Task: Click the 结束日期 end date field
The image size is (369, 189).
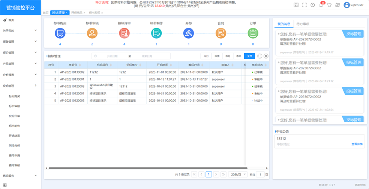Action: pos(147,56)
